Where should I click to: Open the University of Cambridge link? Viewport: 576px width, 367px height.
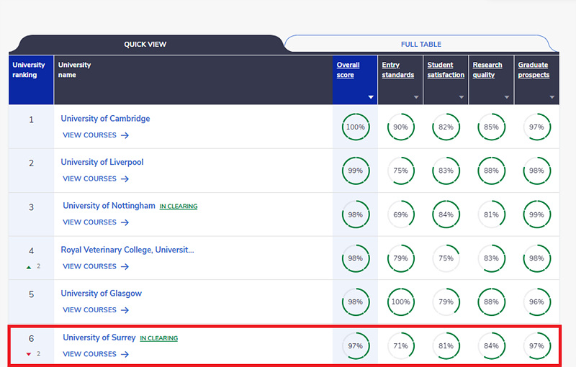pyautogui.click(x=105, y=119)
